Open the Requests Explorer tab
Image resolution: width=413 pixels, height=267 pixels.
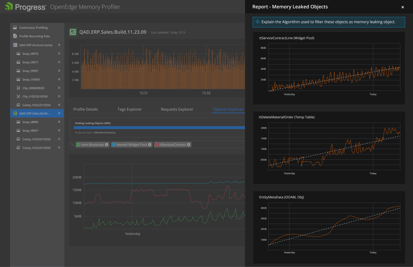[177, 109]
